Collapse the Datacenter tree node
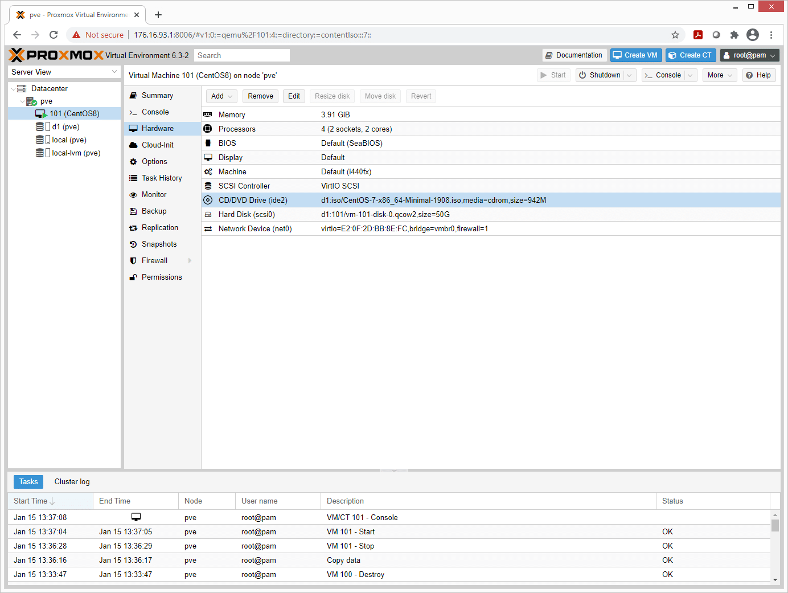This screenshot has width=788, height=593. [13, 89]
